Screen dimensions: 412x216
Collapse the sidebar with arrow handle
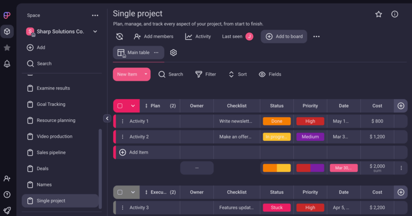[x=107, y=118]
